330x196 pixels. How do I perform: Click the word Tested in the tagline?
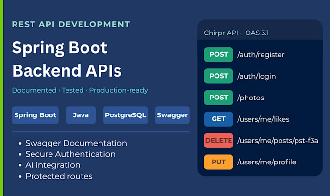click(x=73, y=90)
